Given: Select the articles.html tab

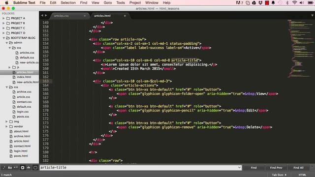Looking at the screenshot, I should coord(102,16).
